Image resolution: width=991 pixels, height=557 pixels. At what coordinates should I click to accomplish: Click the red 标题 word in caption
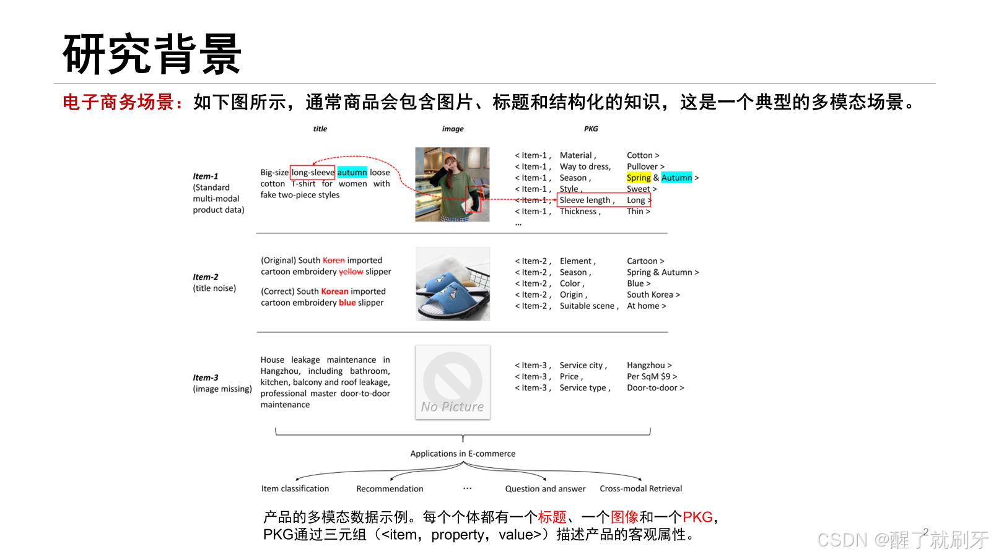[x=552, y=517]
